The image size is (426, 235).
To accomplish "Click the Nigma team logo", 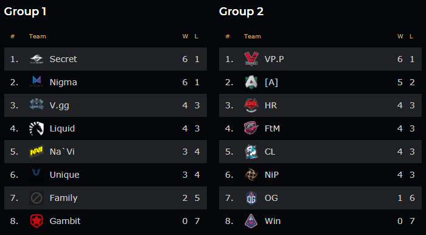I will pyautogui.click(x=37, y=82).
